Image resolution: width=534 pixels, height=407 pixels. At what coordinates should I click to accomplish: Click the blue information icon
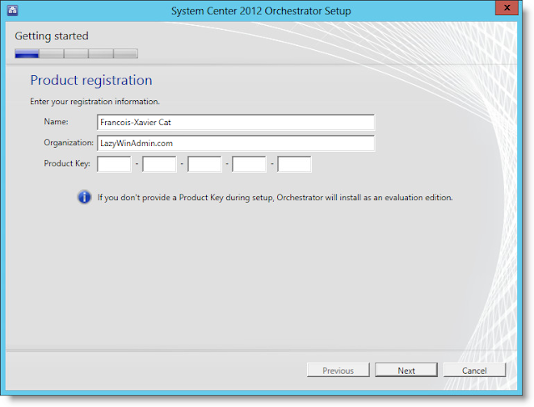[x=84, y=197]
